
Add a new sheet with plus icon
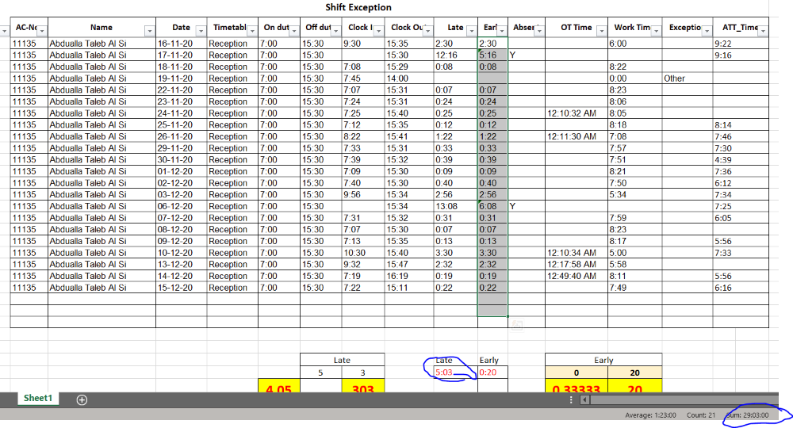pyautogui.click(x=82, y=399)
